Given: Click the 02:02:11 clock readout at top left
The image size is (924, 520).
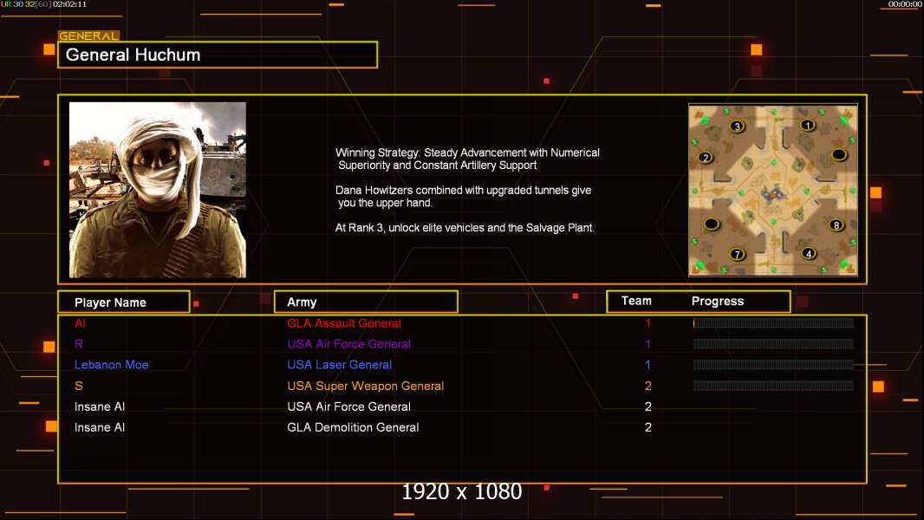Looking at the screenshot, I should [x=69, y=4].
